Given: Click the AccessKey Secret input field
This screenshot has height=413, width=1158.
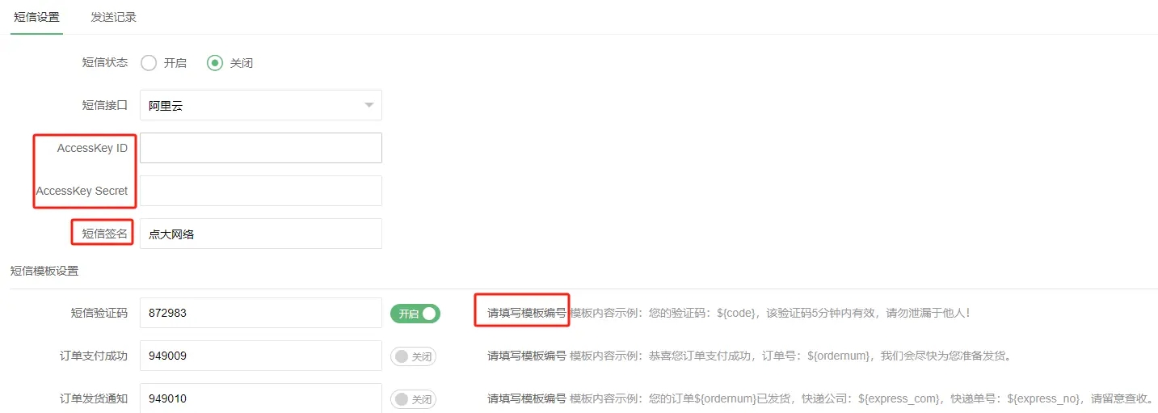Looking at the screenshot, I should point(261,191).
